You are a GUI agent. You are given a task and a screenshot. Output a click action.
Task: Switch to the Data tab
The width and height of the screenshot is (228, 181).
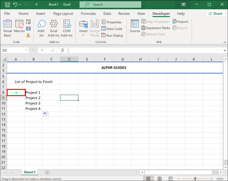(x=107, y=14)
